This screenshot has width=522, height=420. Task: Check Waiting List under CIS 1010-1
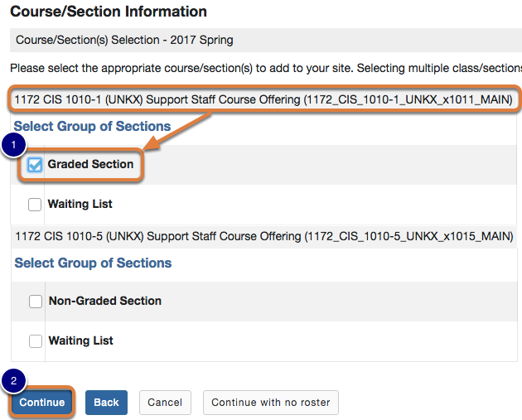tap(35, 205)
